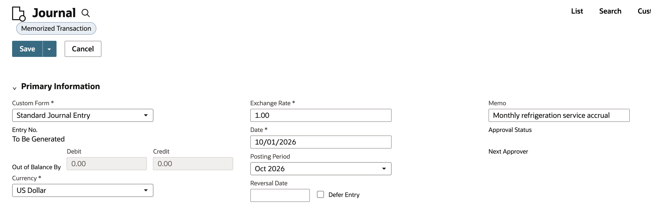Open search via the magnifier beside Journal

[x=86, y=13]
